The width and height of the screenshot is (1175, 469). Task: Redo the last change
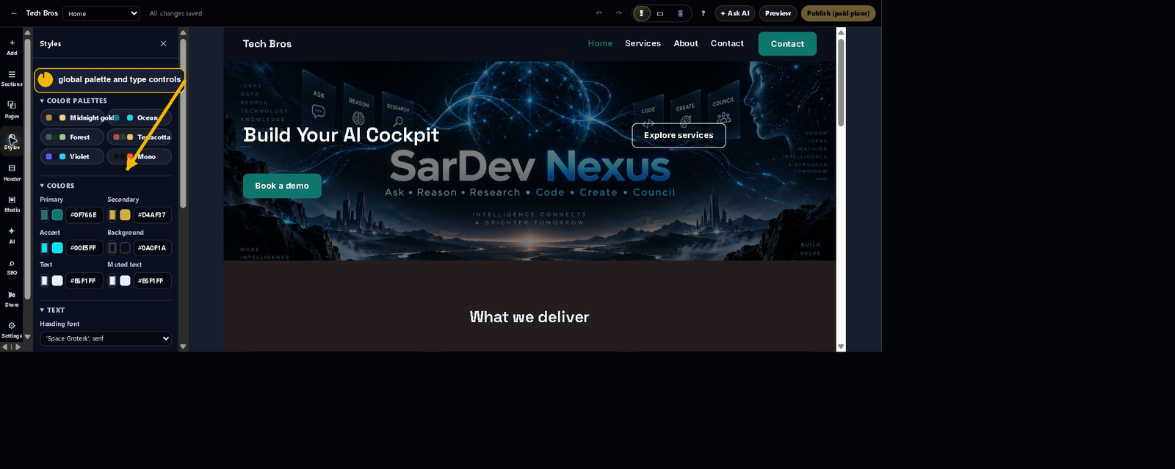pyautogui.click(x=618, y=13)
